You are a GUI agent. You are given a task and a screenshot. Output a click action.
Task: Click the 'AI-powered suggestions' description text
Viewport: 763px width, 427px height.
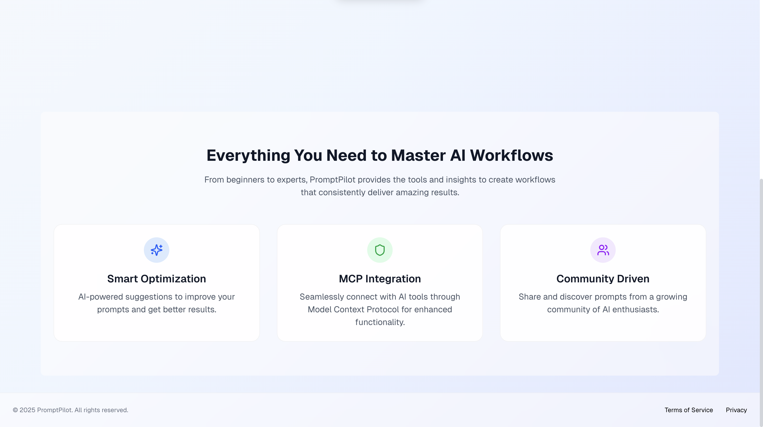pos(156,303)
